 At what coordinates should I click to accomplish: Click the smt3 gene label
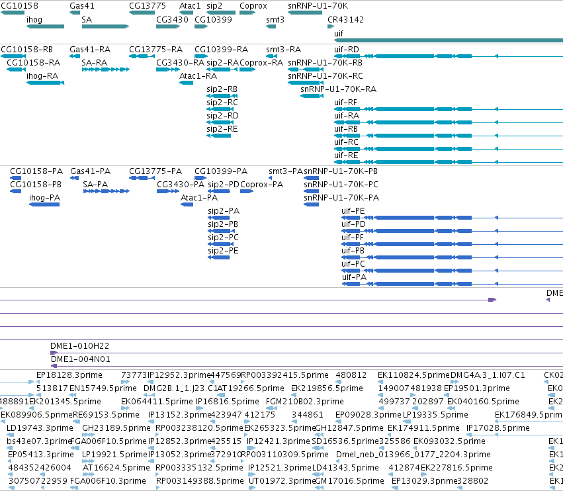[x=275, y=20]
